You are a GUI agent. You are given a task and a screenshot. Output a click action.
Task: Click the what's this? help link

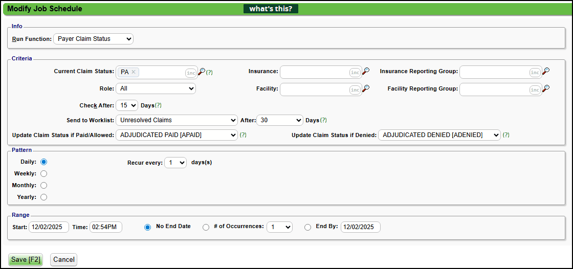271,9
